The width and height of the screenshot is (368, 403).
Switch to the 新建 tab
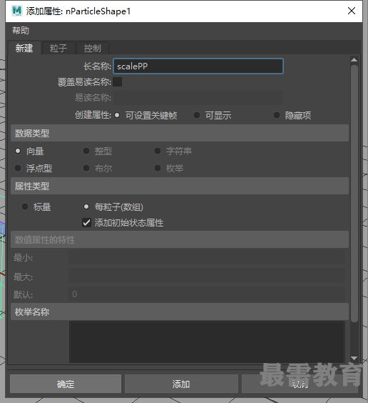point(24,48)
